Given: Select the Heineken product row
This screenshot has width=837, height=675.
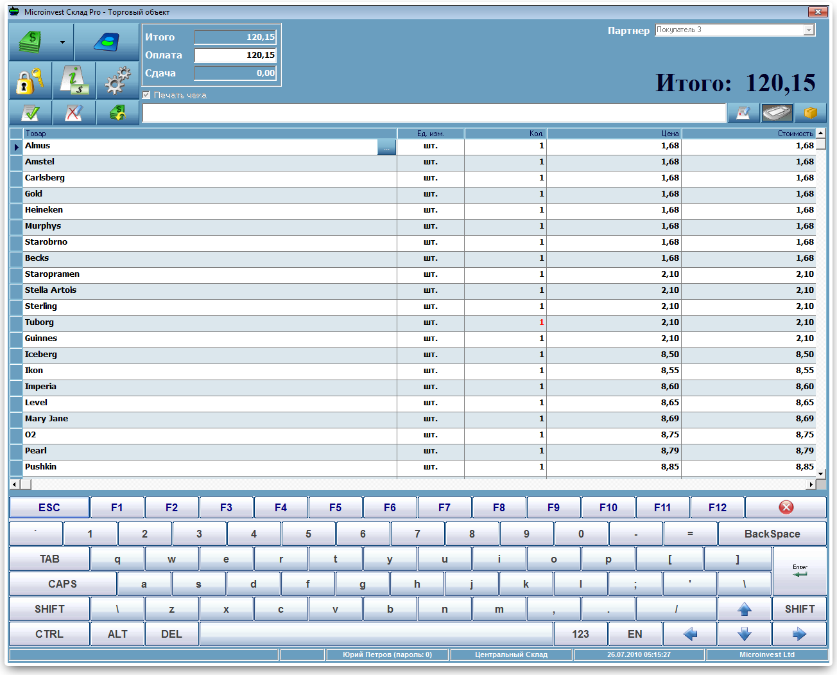Looking at the screenshot, I should pos(413,210).
